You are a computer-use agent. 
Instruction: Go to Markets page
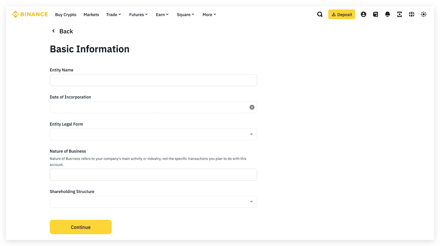click(91, 15)
